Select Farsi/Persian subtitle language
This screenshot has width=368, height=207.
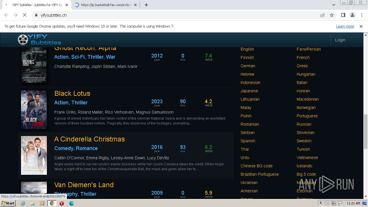309,49
